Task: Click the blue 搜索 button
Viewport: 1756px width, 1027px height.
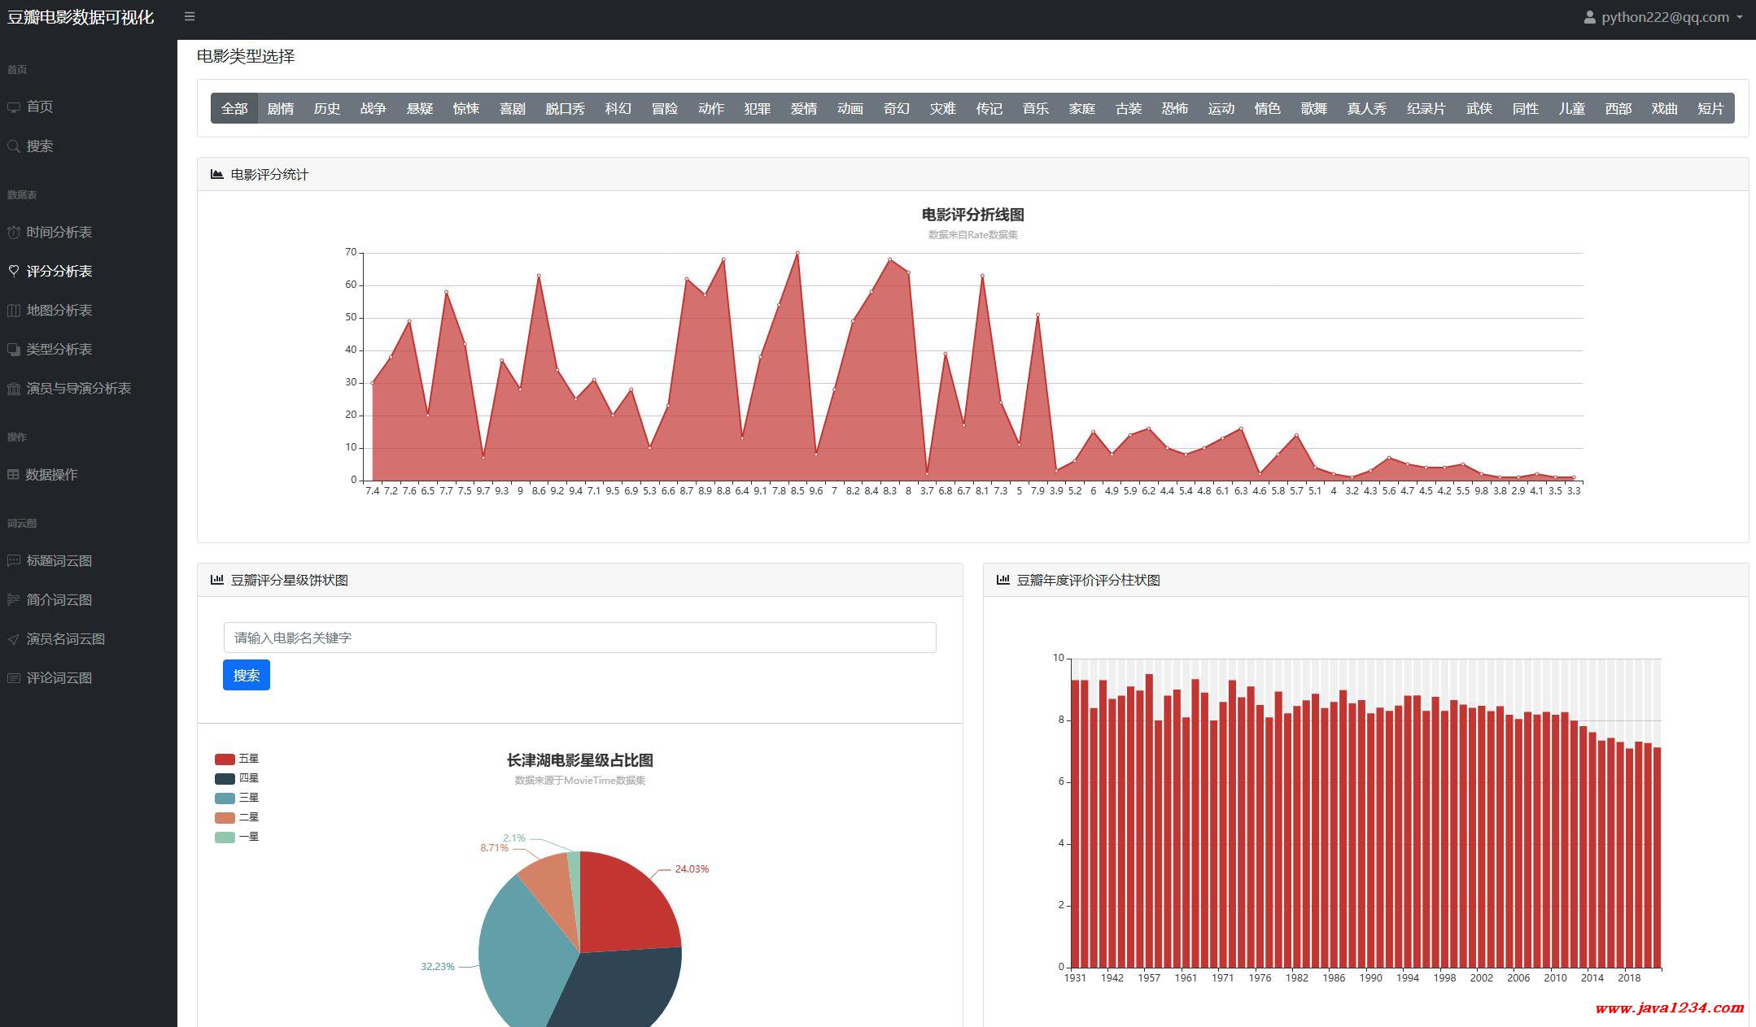Action: pyautogui.click(x=246, y=675)
